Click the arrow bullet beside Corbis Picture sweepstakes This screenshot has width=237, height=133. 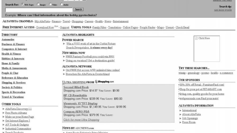click(x=64, y=44)
